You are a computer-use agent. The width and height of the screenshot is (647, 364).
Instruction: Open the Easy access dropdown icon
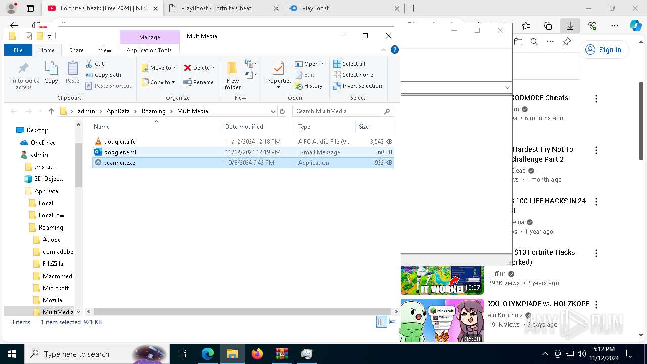[x=251, y=75]
